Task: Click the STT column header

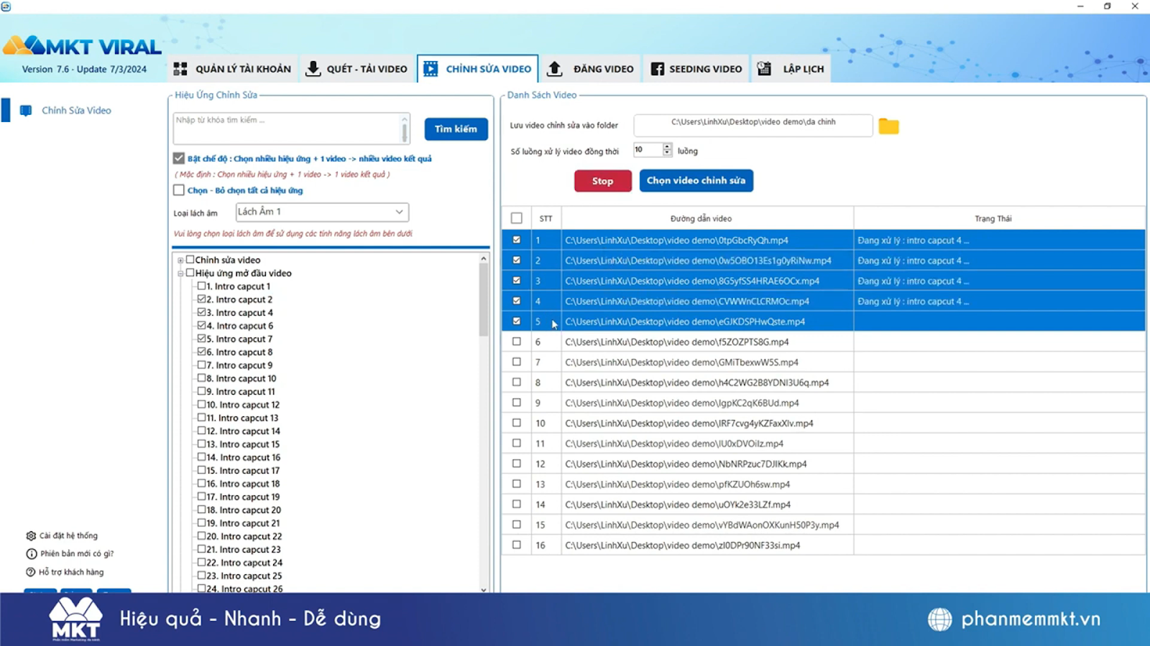Action: point(546,218)
